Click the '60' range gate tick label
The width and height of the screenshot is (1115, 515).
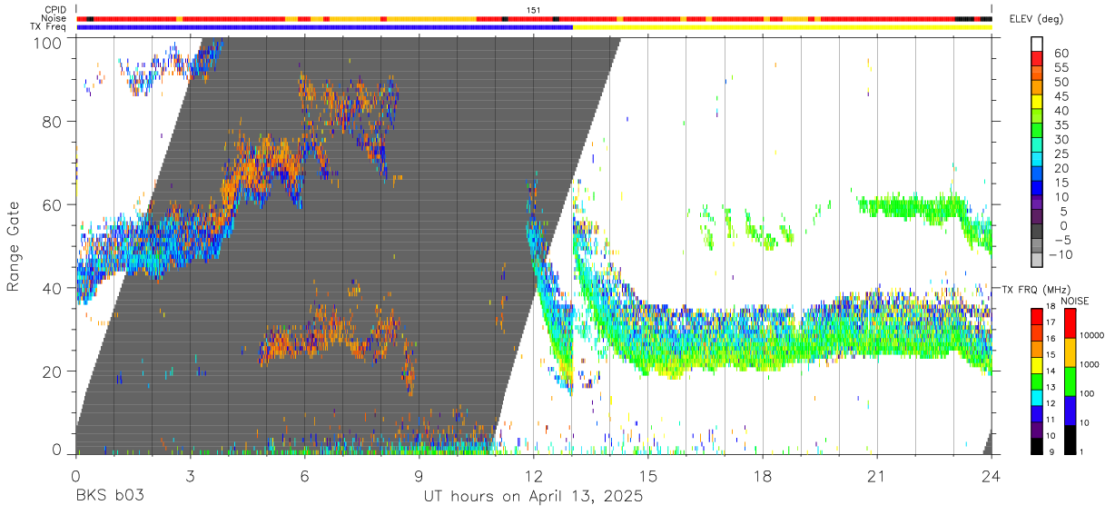pos(52,205)
